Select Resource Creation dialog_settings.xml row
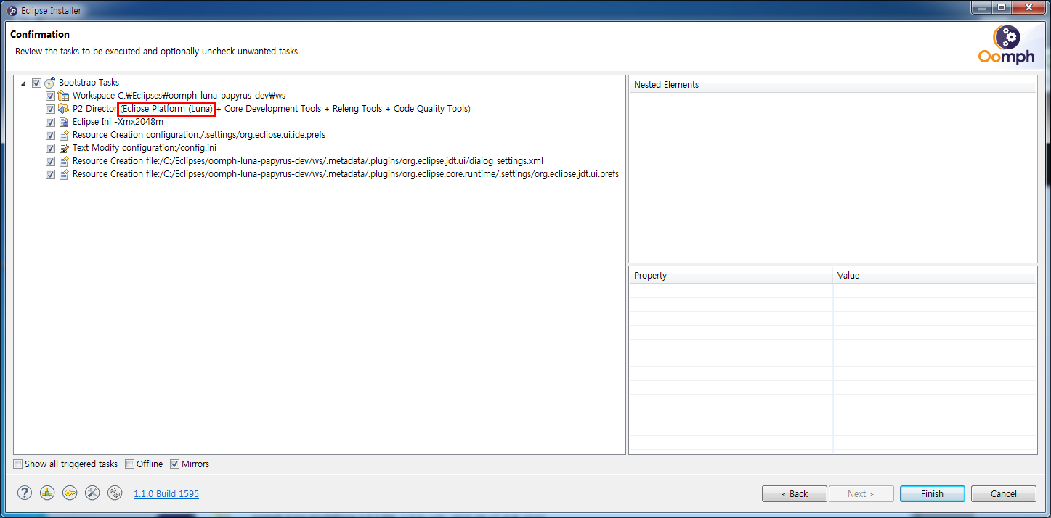Image resolution: width=1051 pixels, height=518 pixels. point(308,161)
